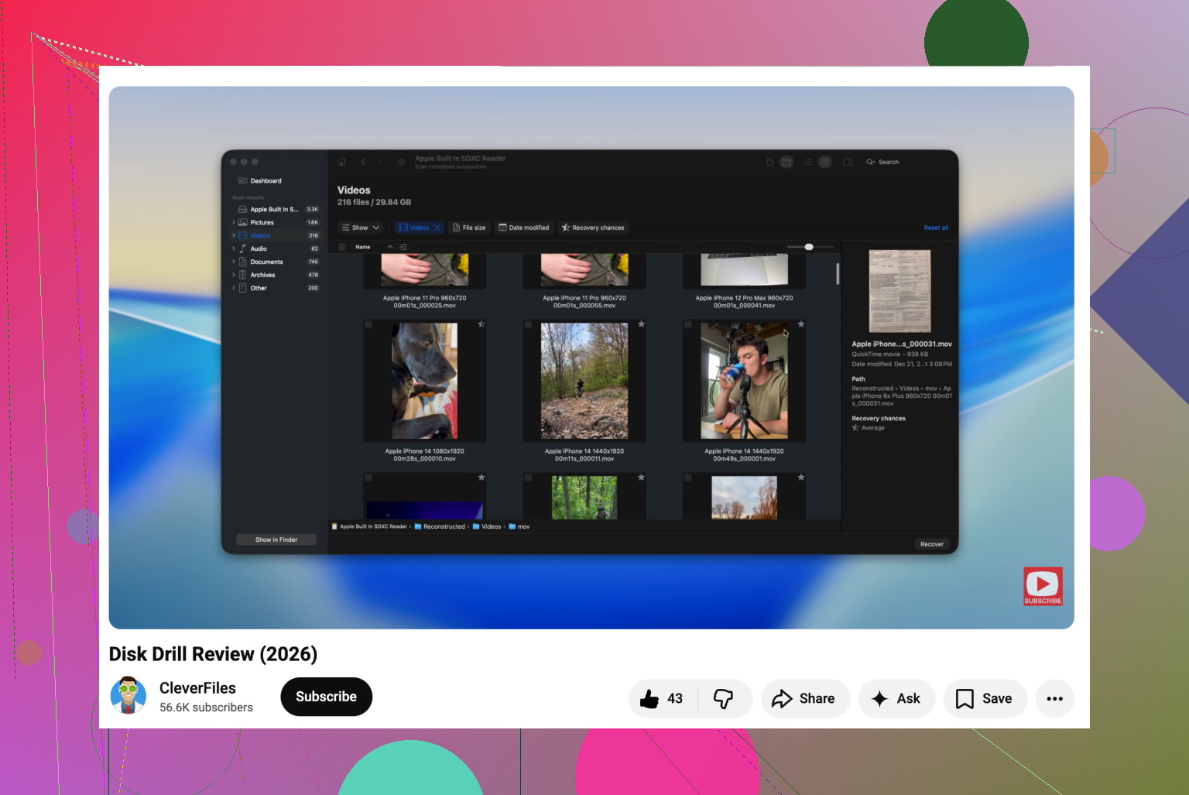The image size is (1189, 795).
Task: Adjust the thumbnail size slider
Action: click(809, 247)
